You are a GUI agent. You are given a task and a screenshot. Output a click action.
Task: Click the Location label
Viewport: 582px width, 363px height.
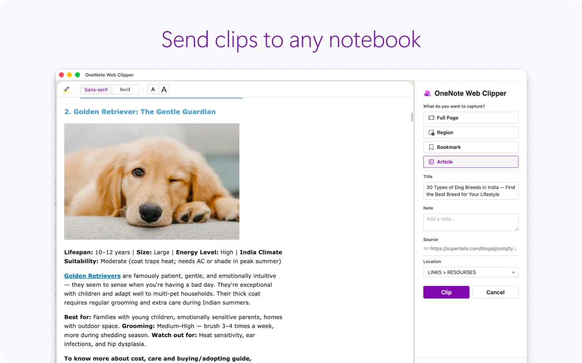(x=432, y=262)
